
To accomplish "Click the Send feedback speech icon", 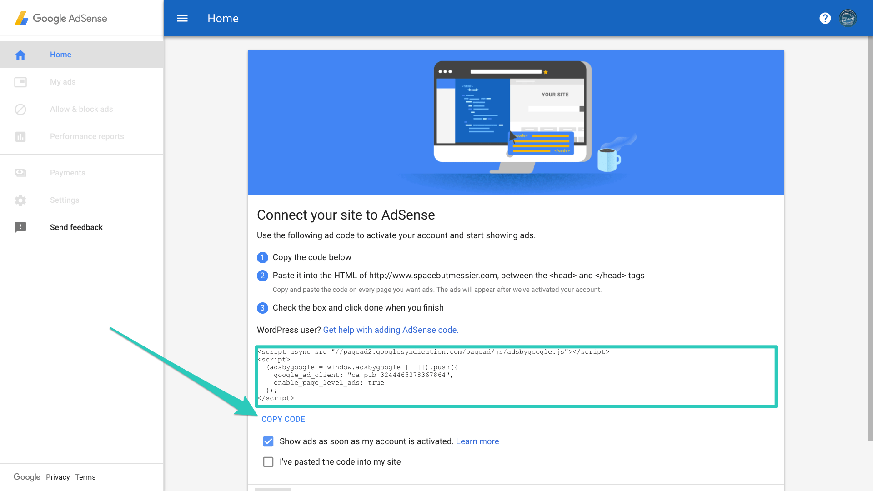I will click(20, 227).
